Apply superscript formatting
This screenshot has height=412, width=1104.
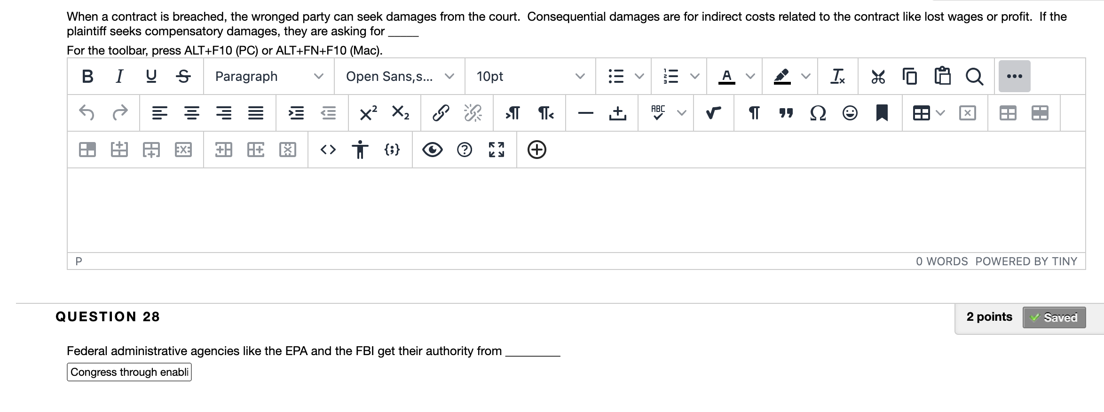(368, 113)
